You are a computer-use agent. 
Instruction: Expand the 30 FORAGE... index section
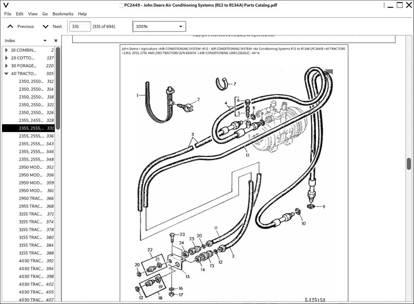(x=6, y=66)
